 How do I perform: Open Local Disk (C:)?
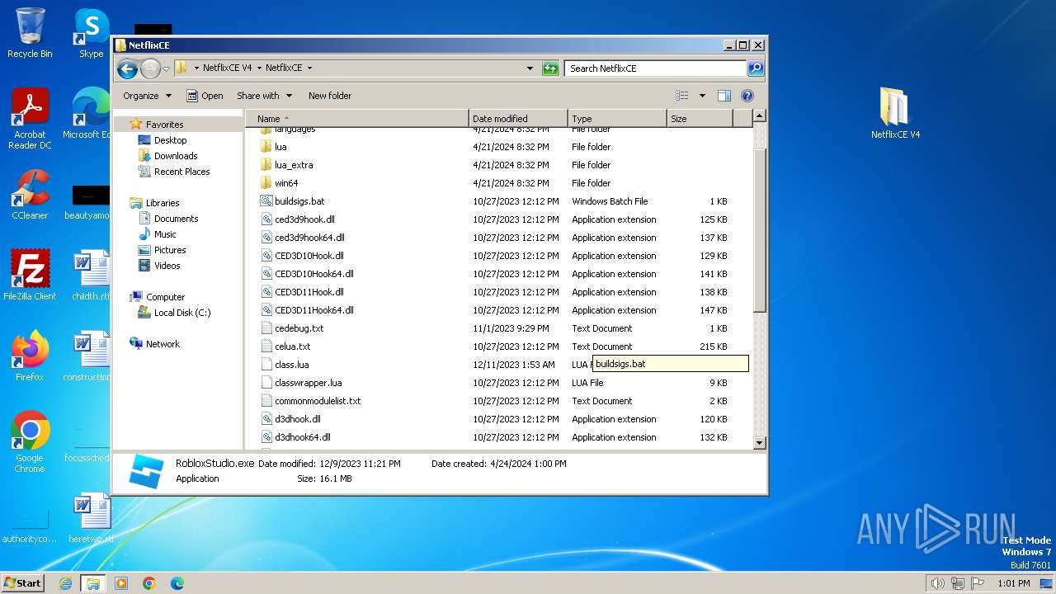[x=181, y=313]
